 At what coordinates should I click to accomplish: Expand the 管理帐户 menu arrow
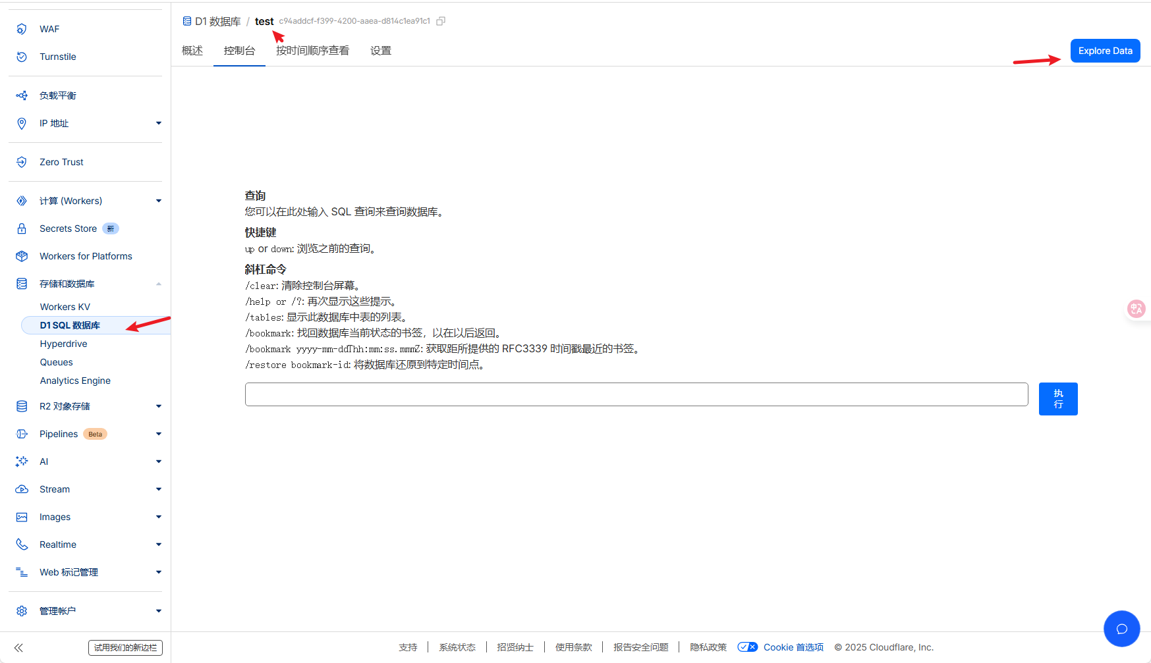tap(159, 611)
